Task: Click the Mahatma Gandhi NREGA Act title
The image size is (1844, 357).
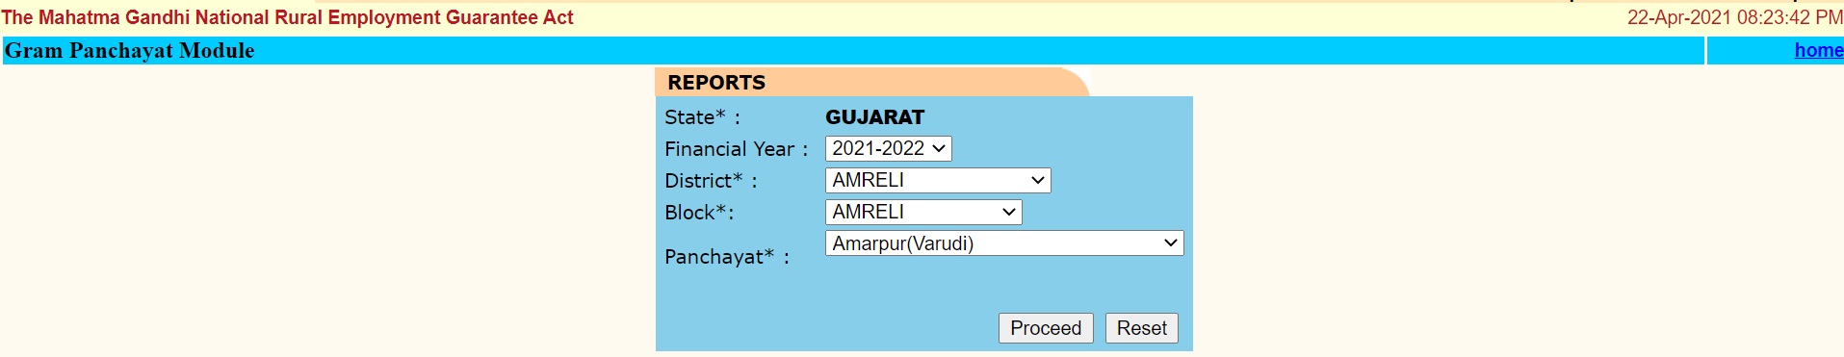Action: point(287,17)
